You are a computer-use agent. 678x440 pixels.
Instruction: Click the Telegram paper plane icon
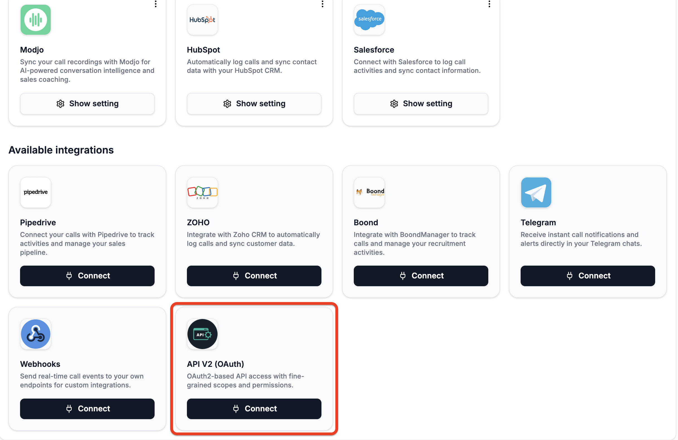click(536, 192)
